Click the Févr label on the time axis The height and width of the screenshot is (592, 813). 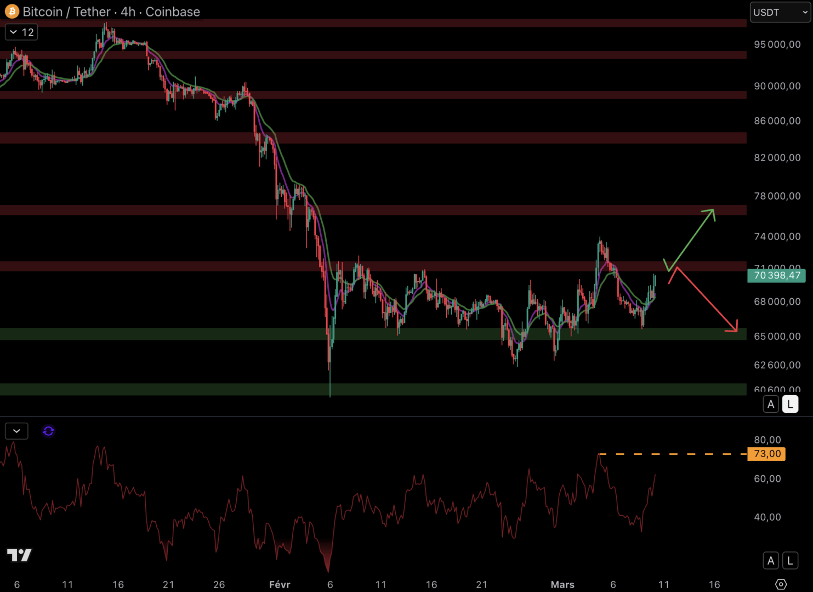pos(280,585)
